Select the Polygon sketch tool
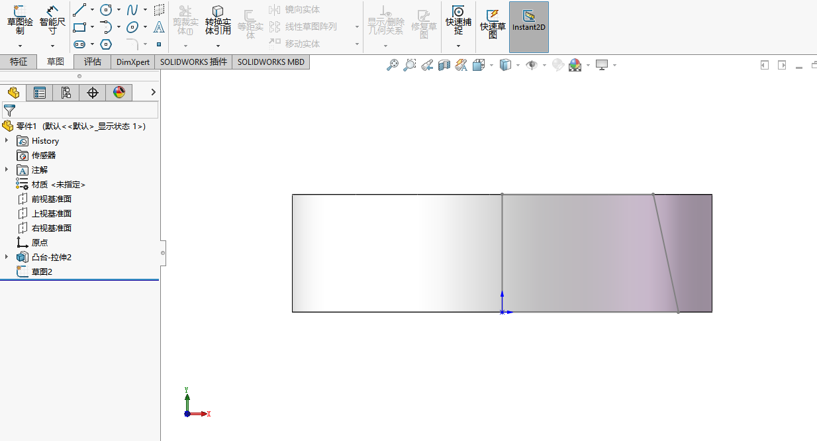This screenshot has width=817, height=441. pos(106,44)
